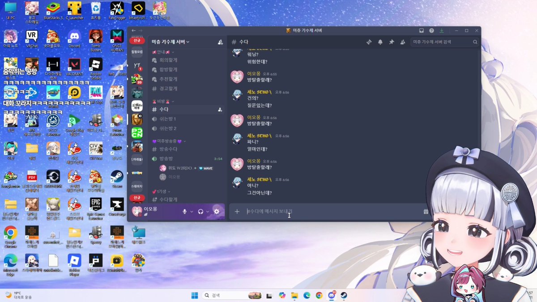Click the plus attachment button in message box
Screen dimensions: 537x302
coord(237,212)
